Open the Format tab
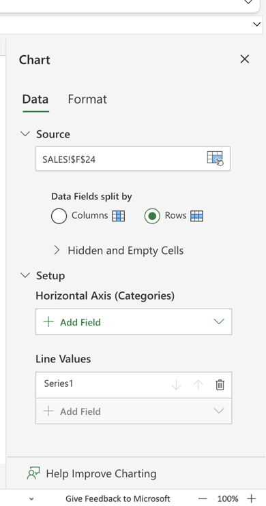 click(x=87, y=99)
